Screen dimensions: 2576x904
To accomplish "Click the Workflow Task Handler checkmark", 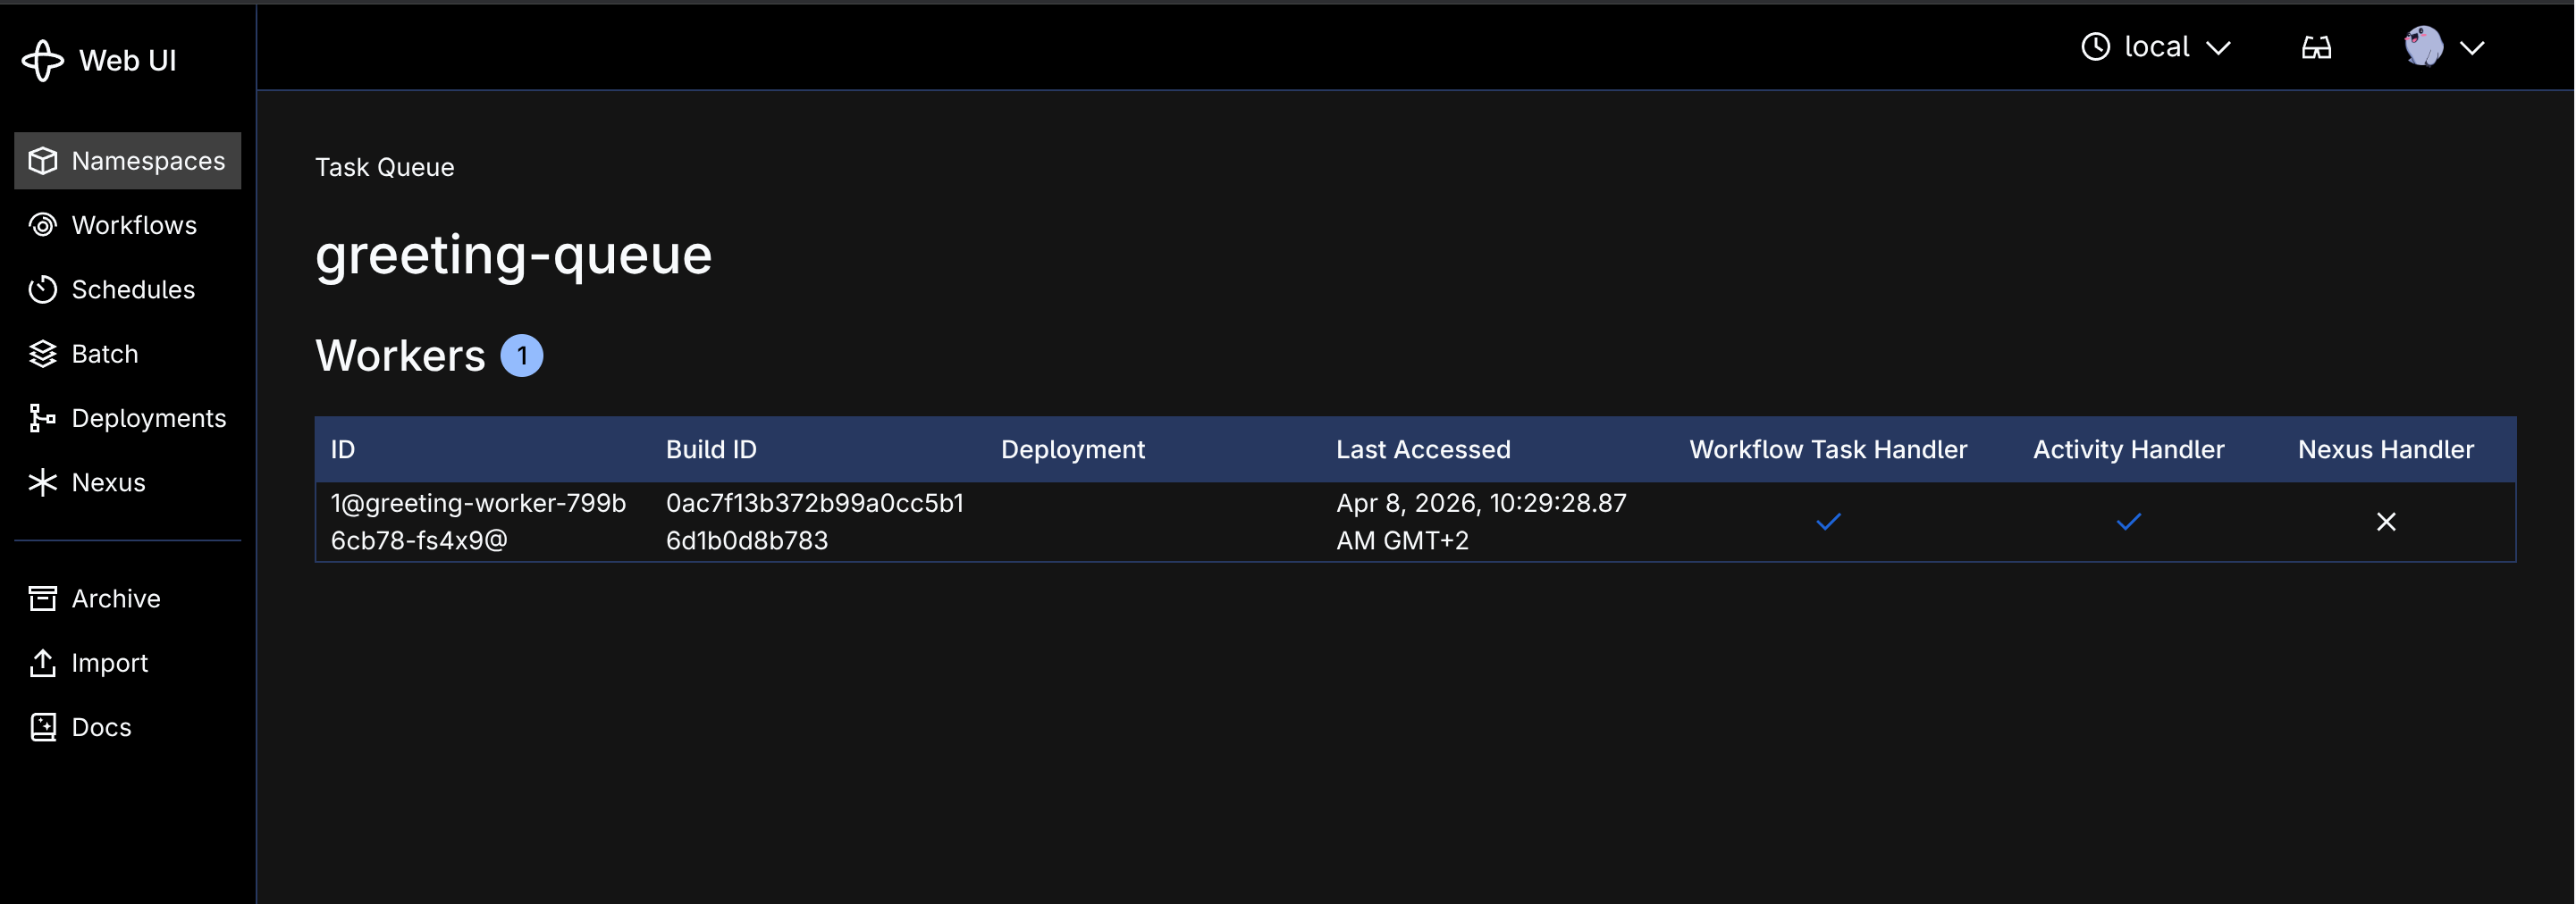I will pos(1828,522).
